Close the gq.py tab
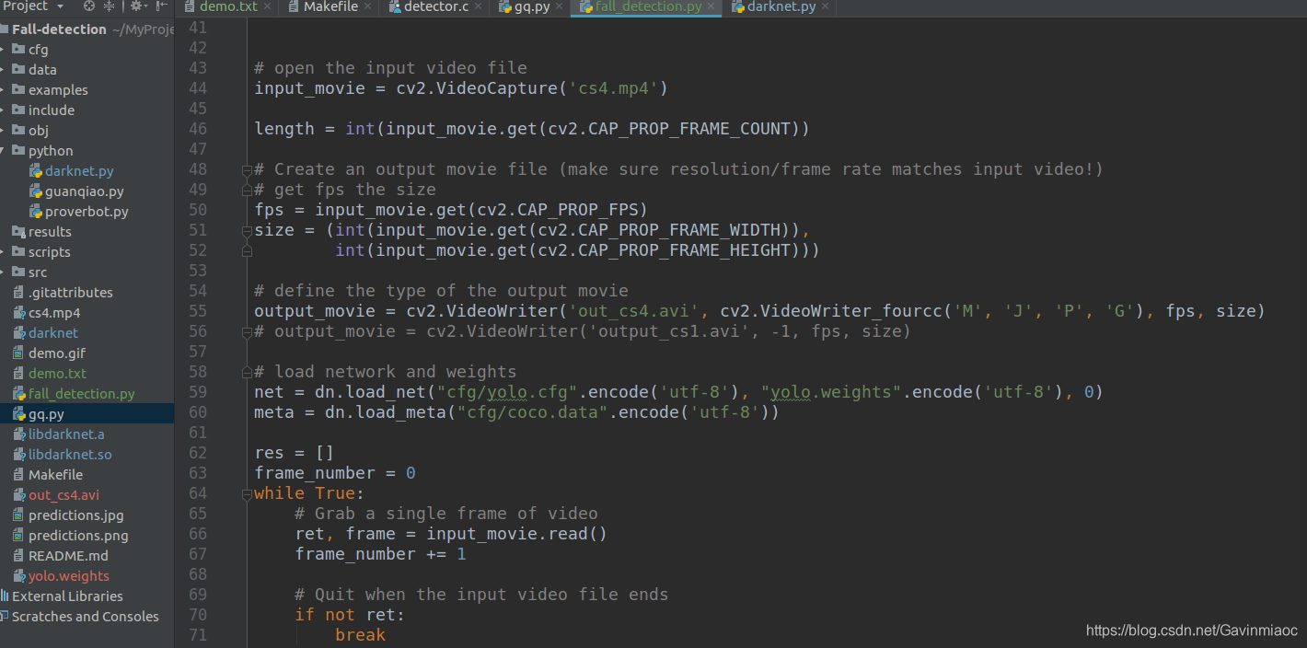The image size is (1307, 648). point(560,6)
